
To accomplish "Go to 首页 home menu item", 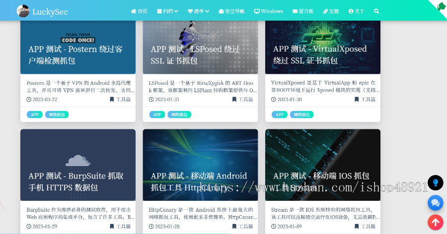I will (139, 11).
